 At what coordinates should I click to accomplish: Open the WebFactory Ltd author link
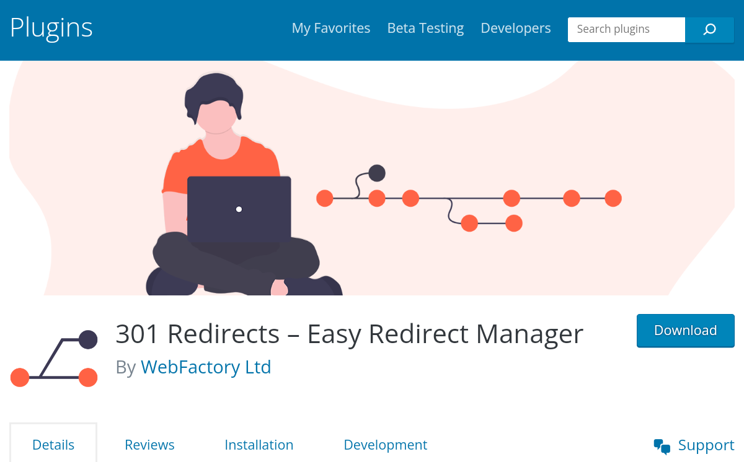tap(206, 367)
